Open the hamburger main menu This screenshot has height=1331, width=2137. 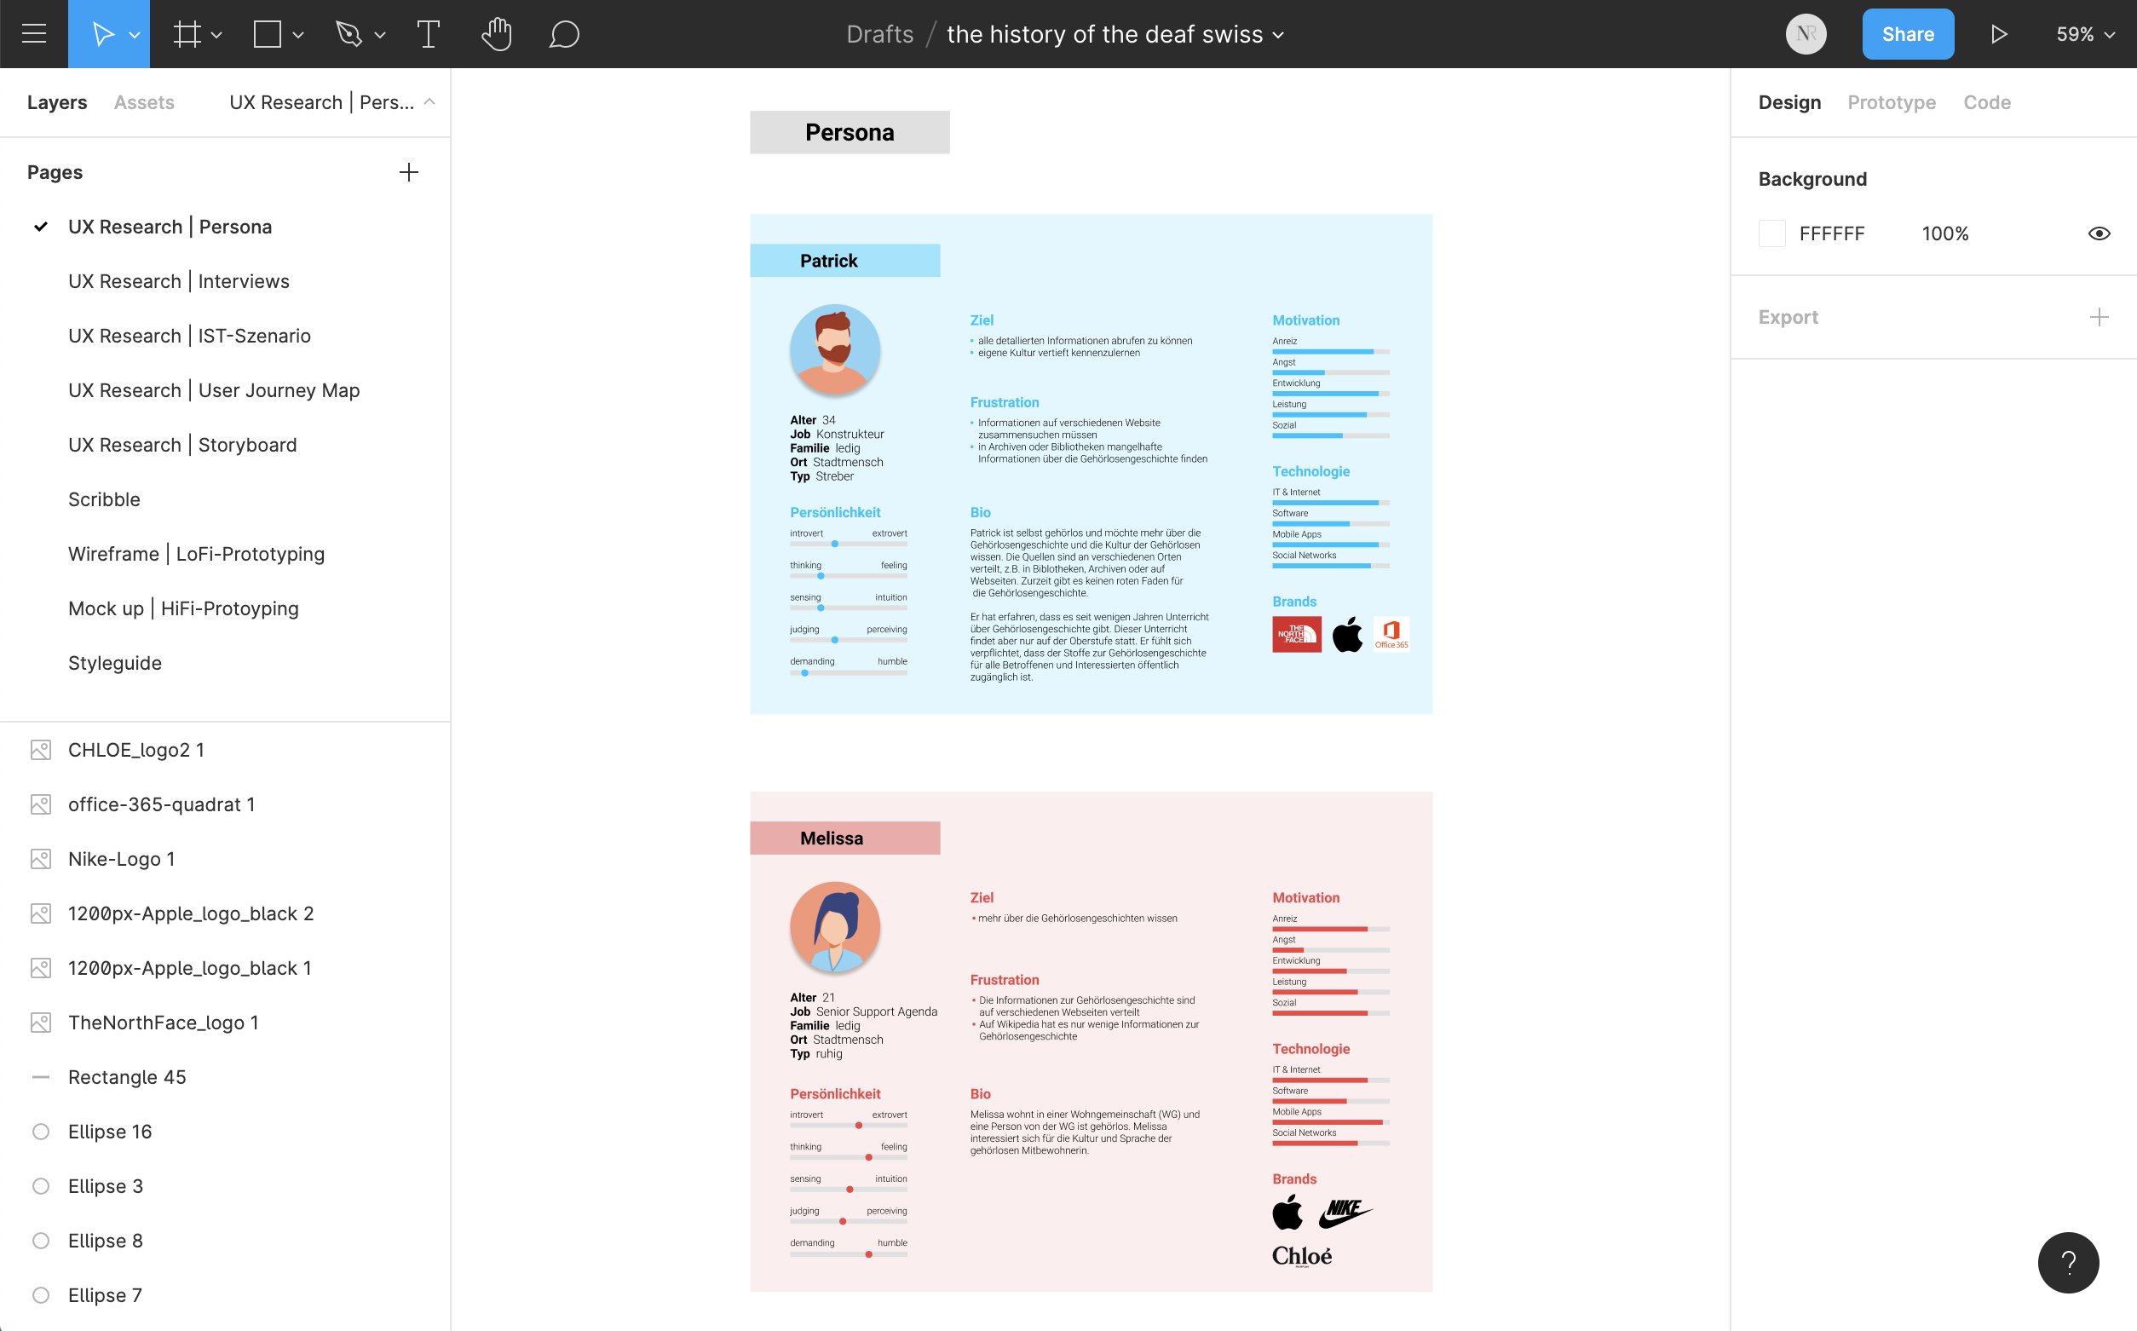[x=33, y=34]
